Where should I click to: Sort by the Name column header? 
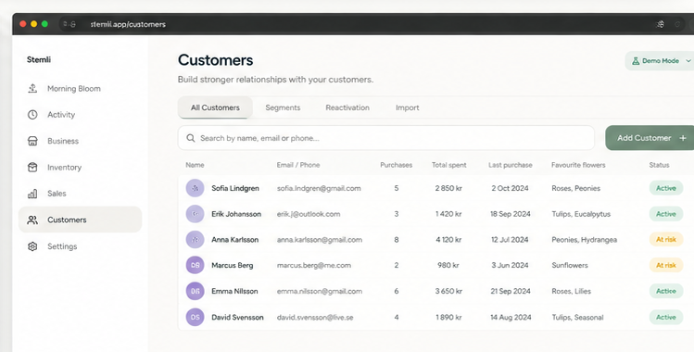coord(195,165)
